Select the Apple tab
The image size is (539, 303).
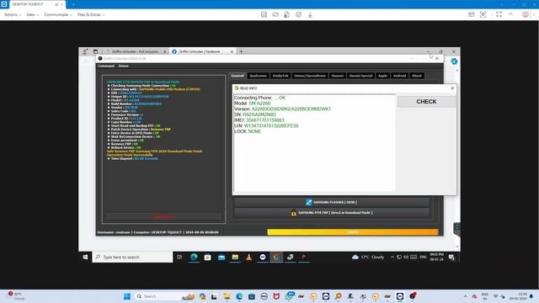coord(382,76)
